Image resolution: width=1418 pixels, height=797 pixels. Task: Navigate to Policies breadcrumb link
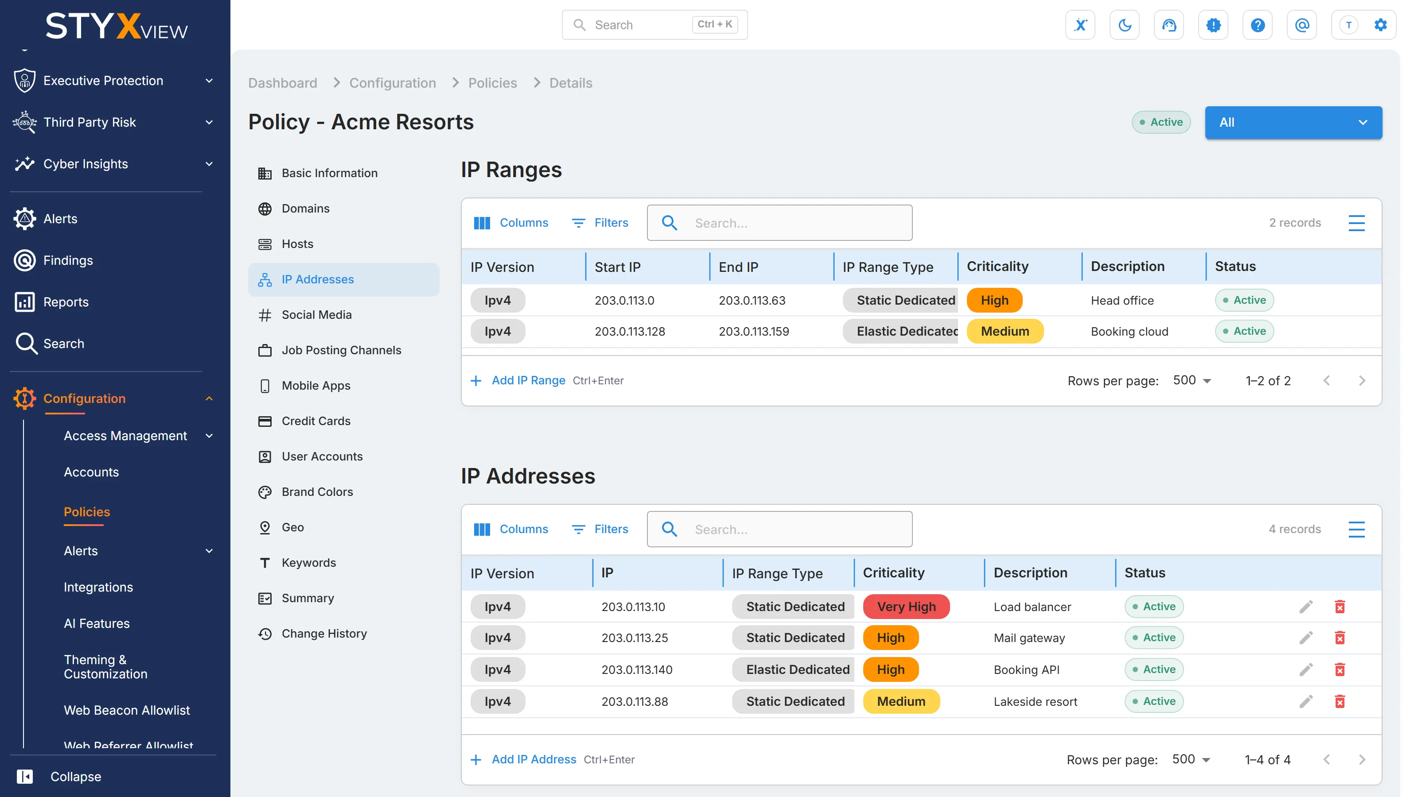(x=493, y=83)
